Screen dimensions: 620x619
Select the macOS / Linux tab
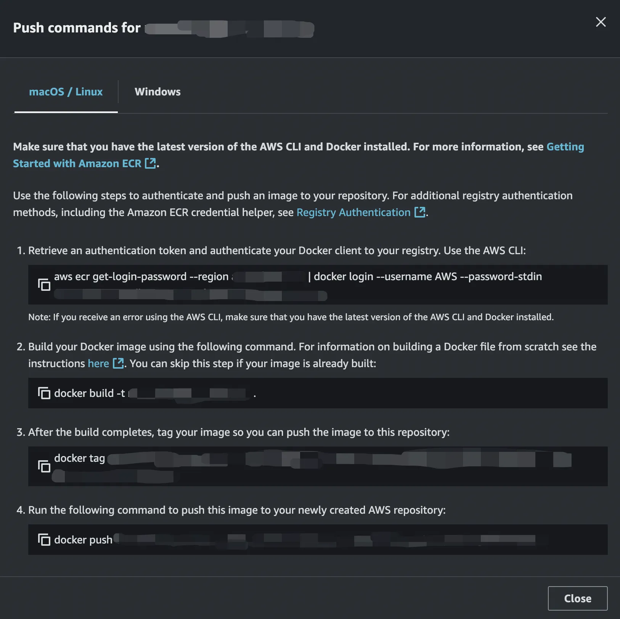[66, 92]
